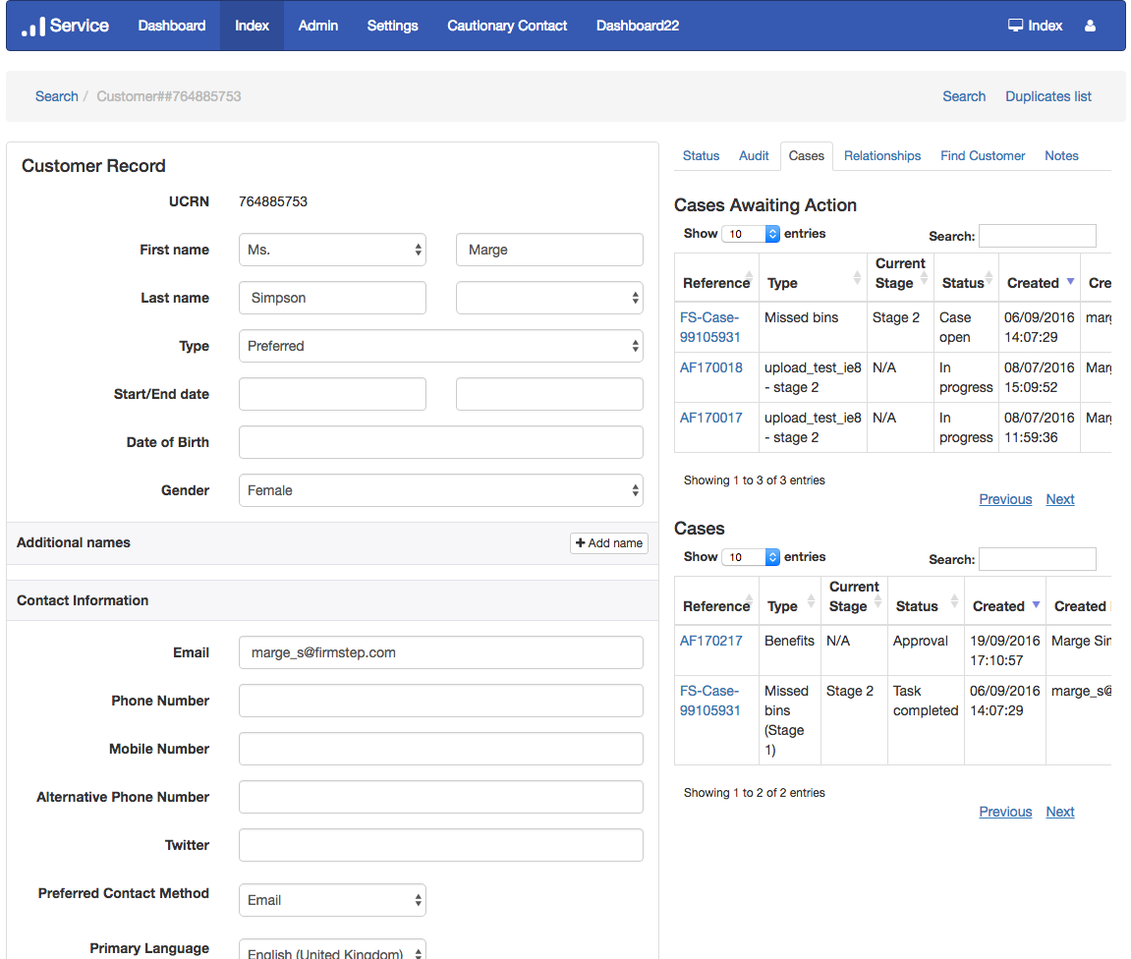
Task: Open the Primary Language dropdown
Action: (x=332, y=950)
